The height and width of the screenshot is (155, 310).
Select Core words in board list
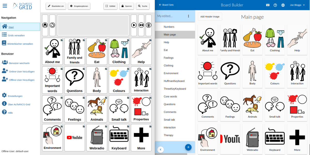[175, 97]
